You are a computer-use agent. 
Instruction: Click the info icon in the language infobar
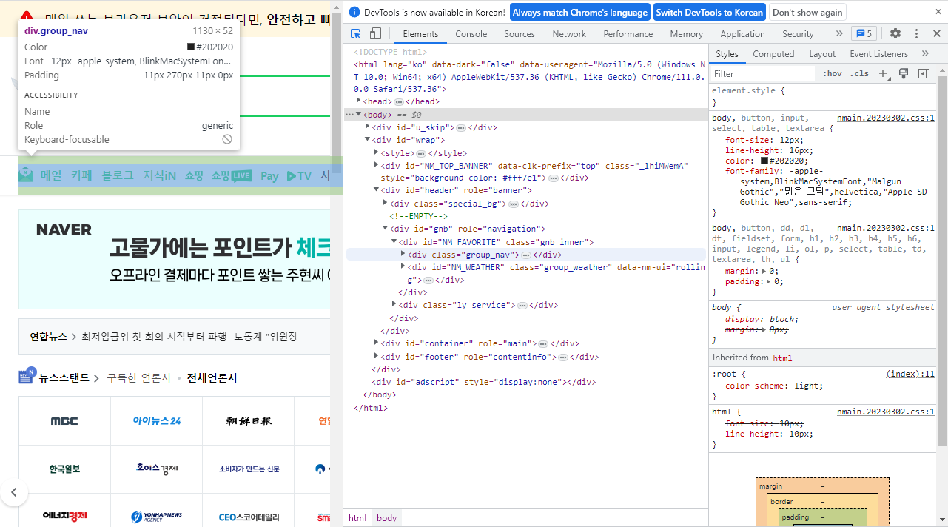pyautogui.click(x=354, y=13)
